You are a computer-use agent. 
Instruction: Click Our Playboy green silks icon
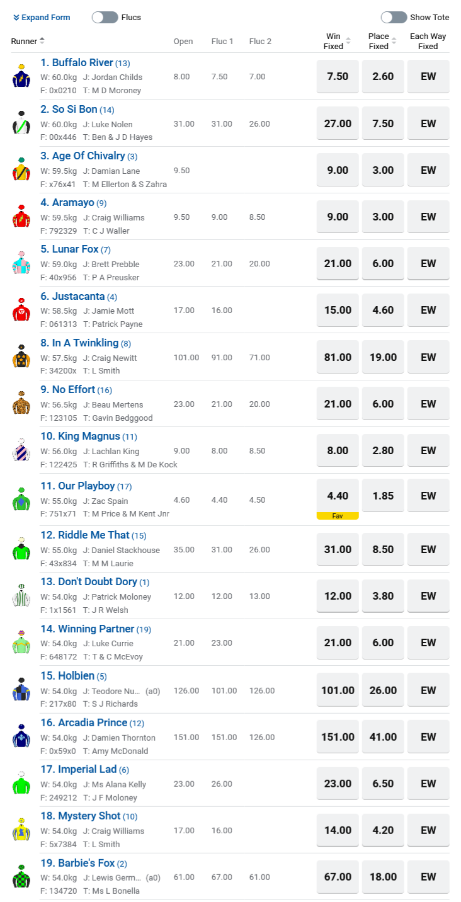(x=21, y=499)
